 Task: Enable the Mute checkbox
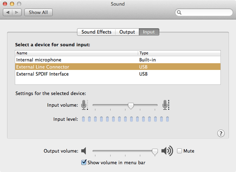click(179, 151)
